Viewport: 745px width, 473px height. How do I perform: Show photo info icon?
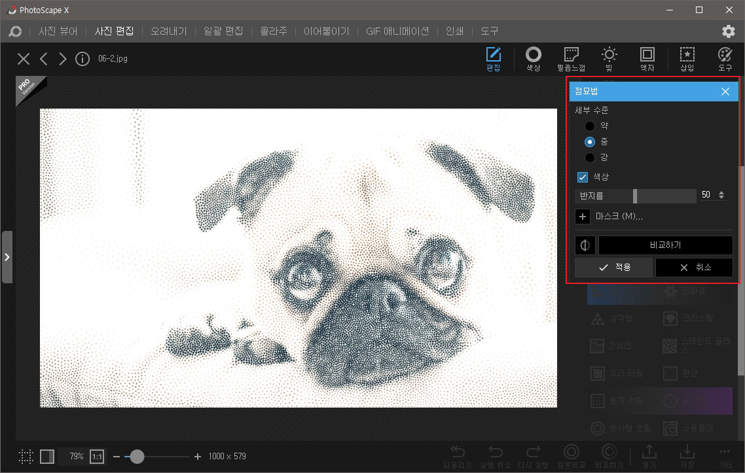pos(82,59)
